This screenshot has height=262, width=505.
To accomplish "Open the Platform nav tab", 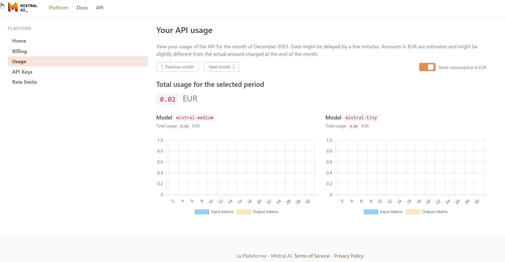I will (x=59, y=8).
